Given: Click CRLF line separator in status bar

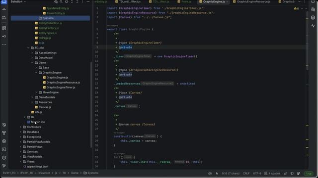Looking at the screenshot, I should (246, 174).
